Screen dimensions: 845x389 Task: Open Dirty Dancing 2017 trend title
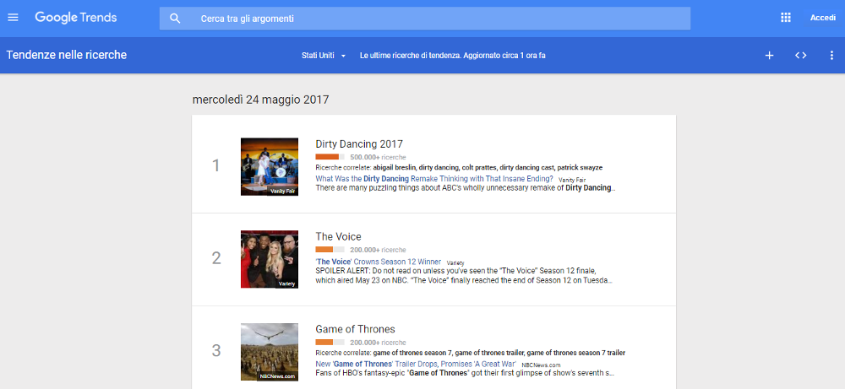pos(359,144)
